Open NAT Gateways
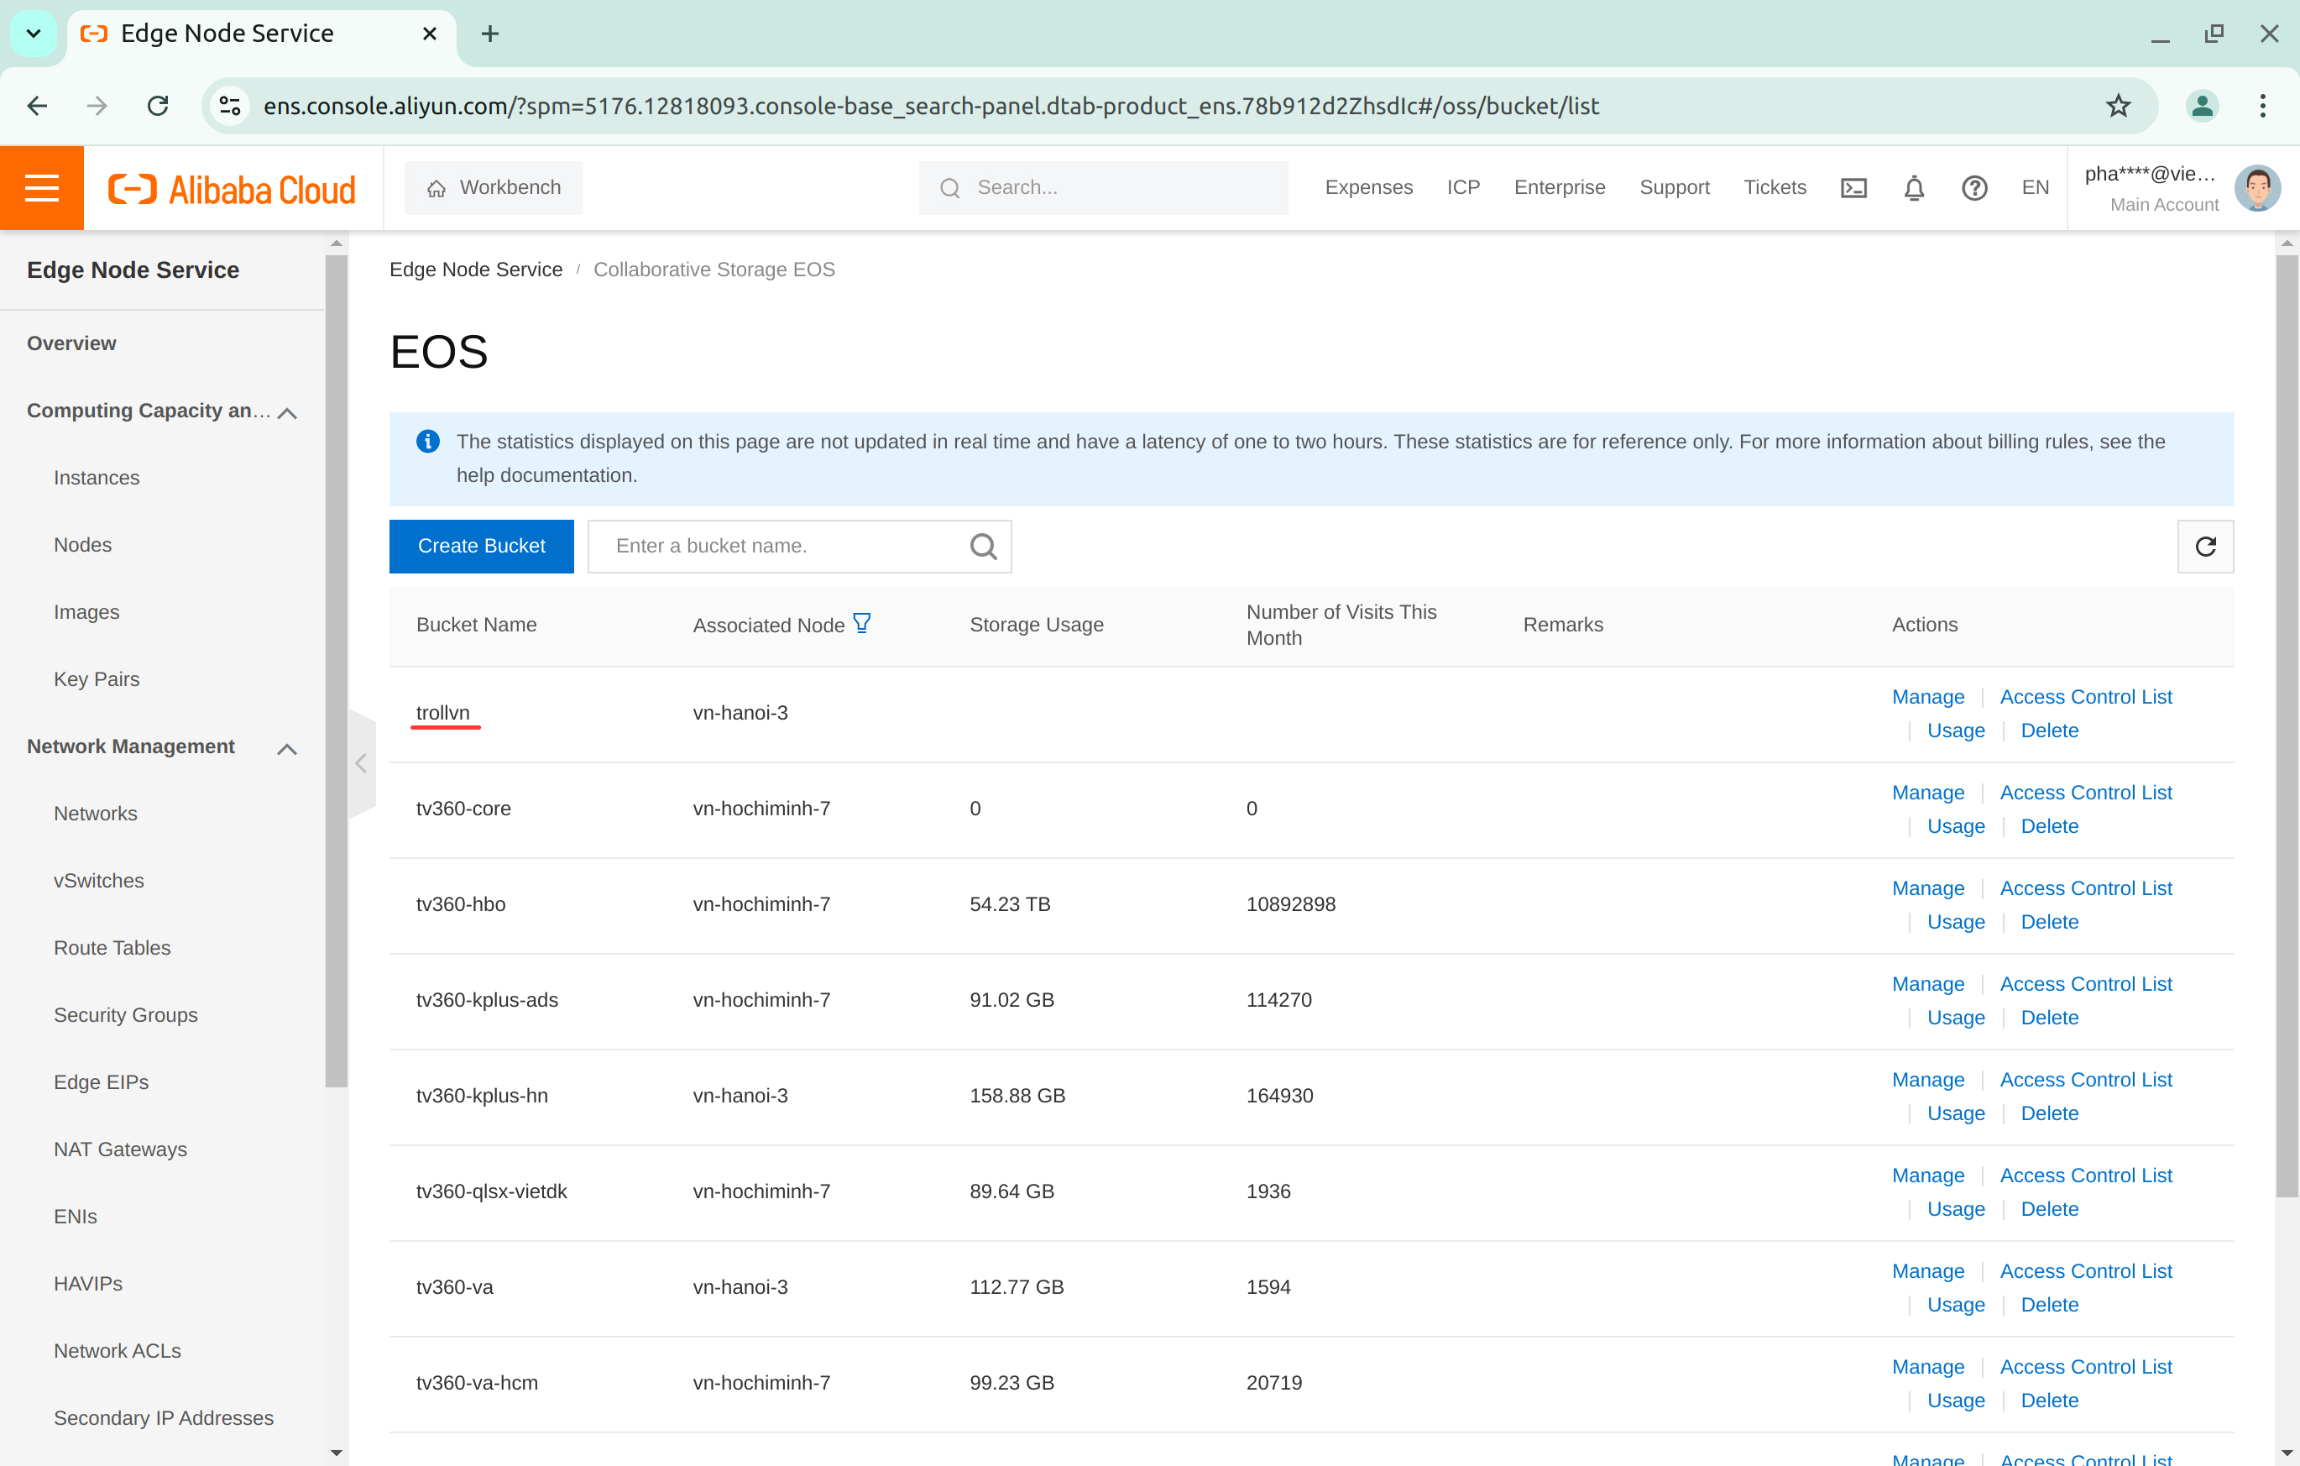Viewport: 2300px width, 1466px height. pos(119,1149)
